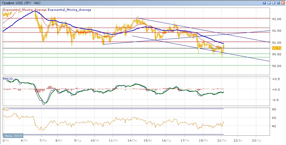
Task: Select the red Exponential_Moving_Average legend label
Action: pos(25,10)
